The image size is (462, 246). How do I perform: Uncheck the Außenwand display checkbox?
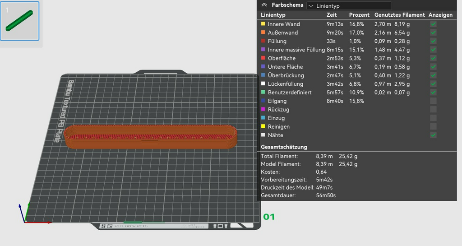tap(433, 32)
